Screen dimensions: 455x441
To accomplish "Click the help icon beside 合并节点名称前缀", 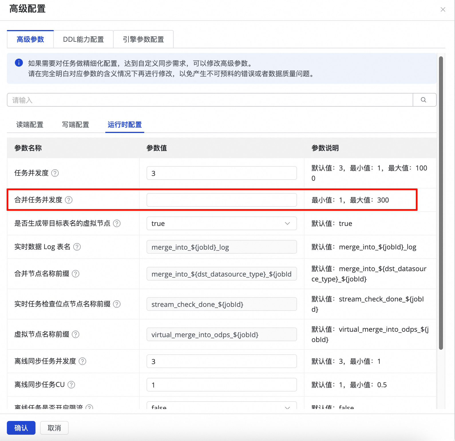I will coord(76,274).
